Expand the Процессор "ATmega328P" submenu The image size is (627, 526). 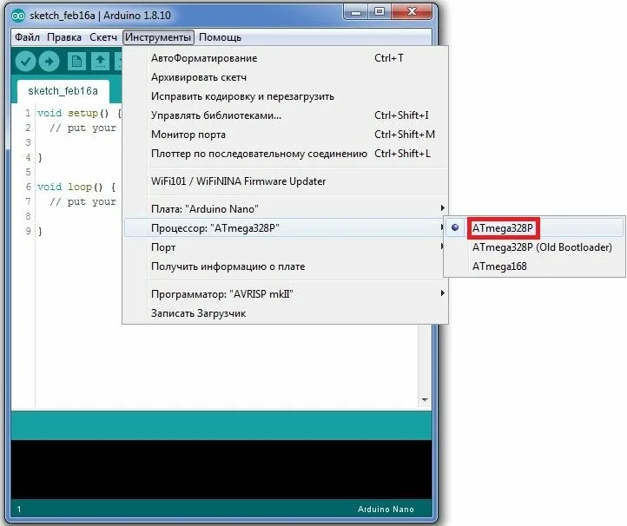pyautogui.click(x=286, y=227)
